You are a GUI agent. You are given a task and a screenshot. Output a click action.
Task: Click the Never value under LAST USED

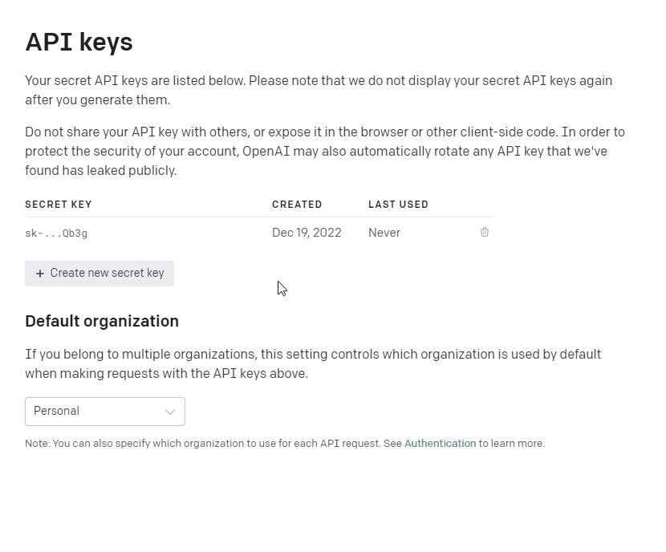click(384, 233)
